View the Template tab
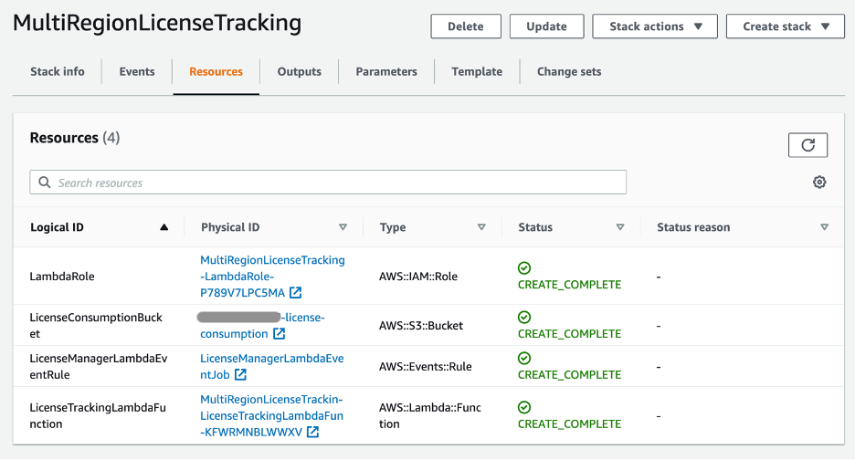 coord(477,71)
